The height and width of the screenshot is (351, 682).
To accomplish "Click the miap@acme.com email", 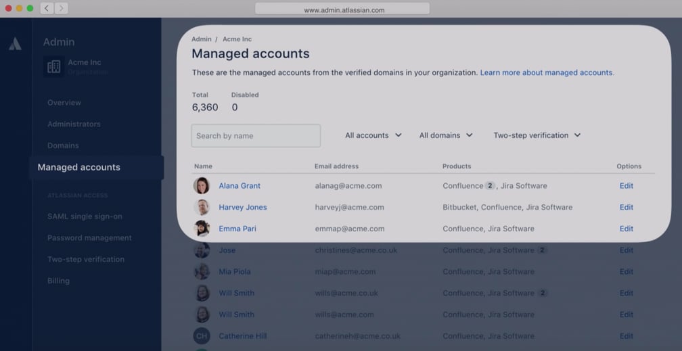I will click(x=345, y=271).
